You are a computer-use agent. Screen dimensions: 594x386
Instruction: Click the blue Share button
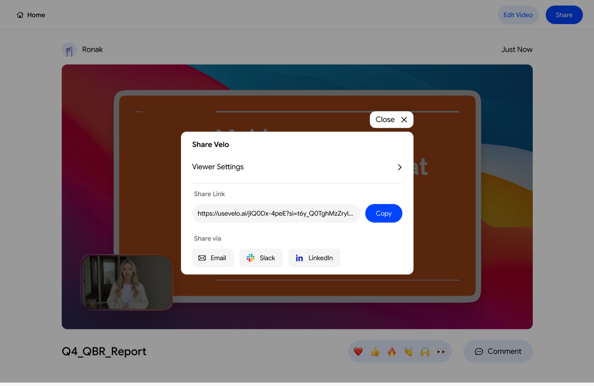(x=564, y=15)
